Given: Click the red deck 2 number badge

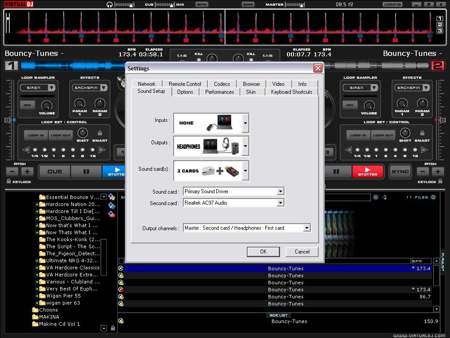Looking at the screenshot, I should pyautogui.click(x=438, y=66).
